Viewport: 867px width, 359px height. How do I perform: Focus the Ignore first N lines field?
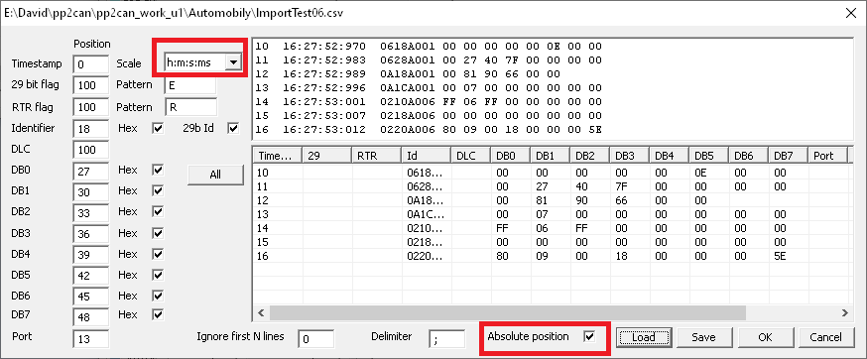click(315, 339)
